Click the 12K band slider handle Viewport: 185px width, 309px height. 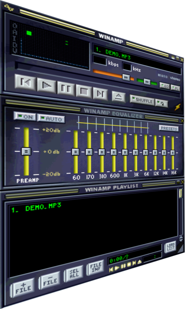point(155,152)
